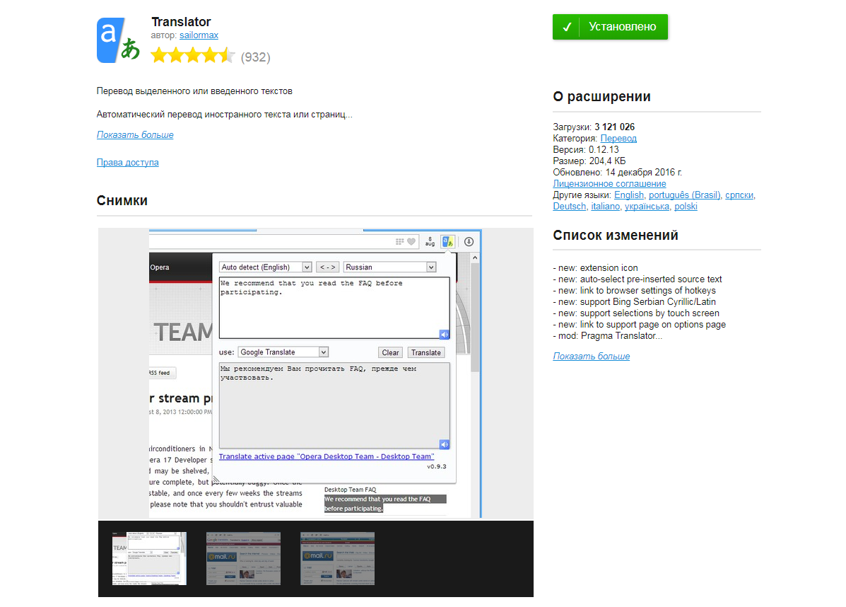This screenshot has height=607, width=846.
Task: Click the translator icon in browser toolbar screenshot
Action: coord(448,242)
